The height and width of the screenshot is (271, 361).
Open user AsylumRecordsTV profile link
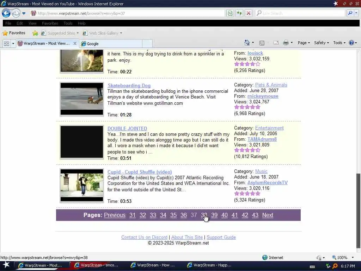[x=267, y=182]
